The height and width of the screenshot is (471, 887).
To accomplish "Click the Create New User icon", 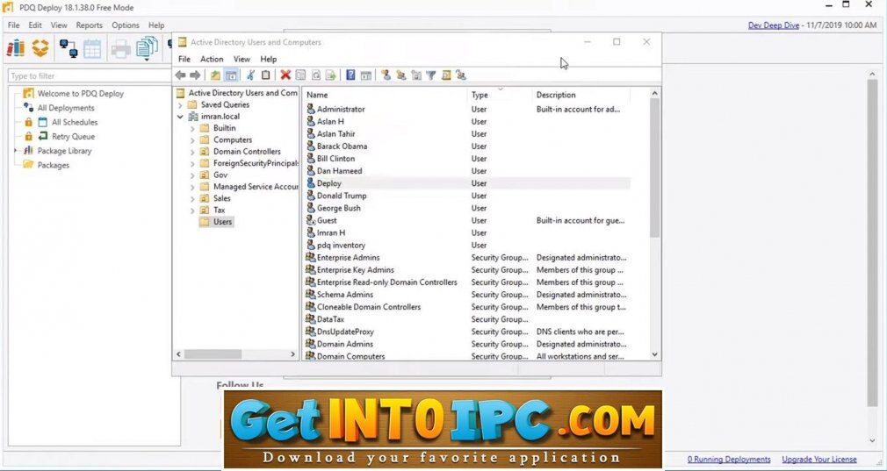I will click(386, 75).
